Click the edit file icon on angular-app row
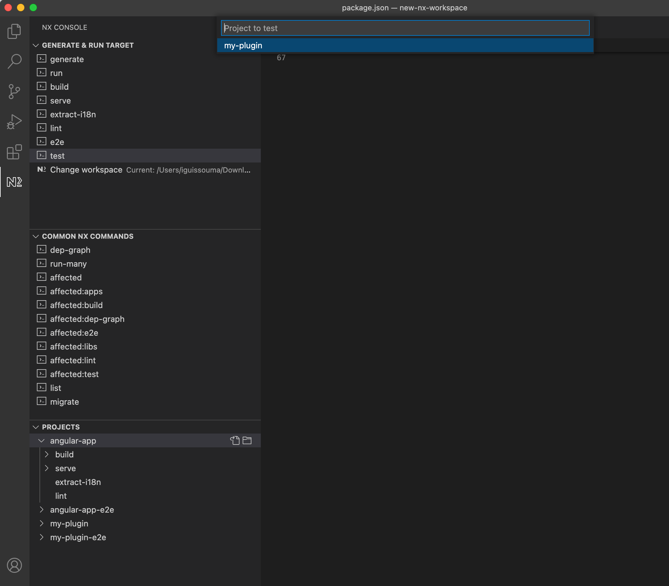 (235, 440)
